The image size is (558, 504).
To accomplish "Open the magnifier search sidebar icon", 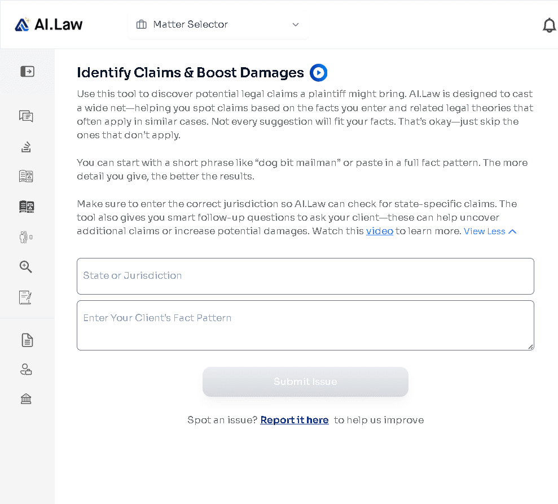I will (25, 266).
